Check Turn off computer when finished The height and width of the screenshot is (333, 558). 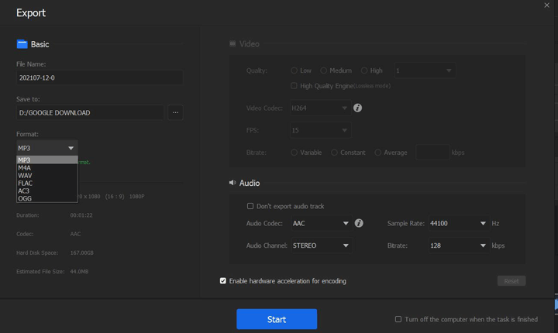click(398, 319)
